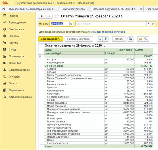Open Банк и касса section

point(16,29)
